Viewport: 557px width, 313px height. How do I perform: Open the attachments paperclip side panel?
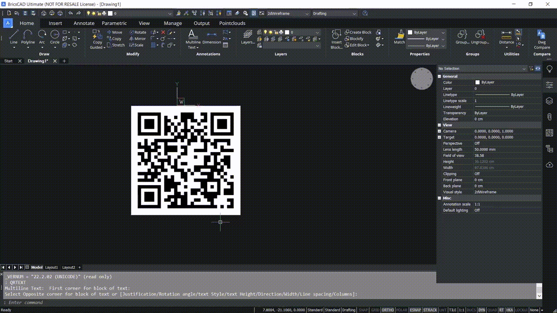[550, 117]
